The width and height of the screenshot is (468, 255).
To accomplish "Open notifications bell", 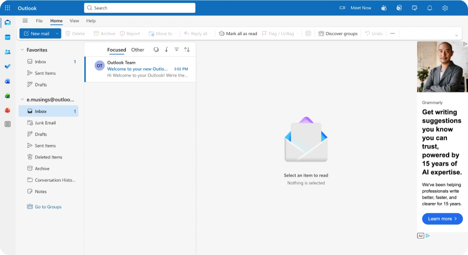I will (429, 8).
